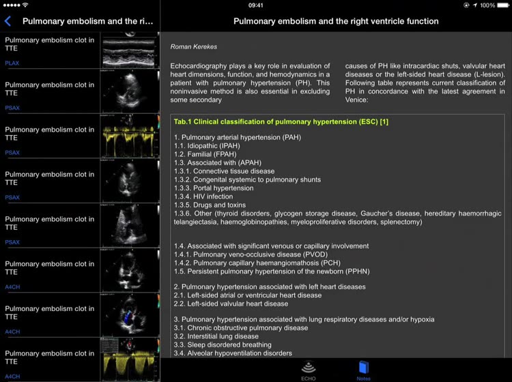Image resolution: width=512 pixels, height=382 pixels.
Task: Select line 1.3.1. Connective tissue disease
Action: click(x=224, y=171)
